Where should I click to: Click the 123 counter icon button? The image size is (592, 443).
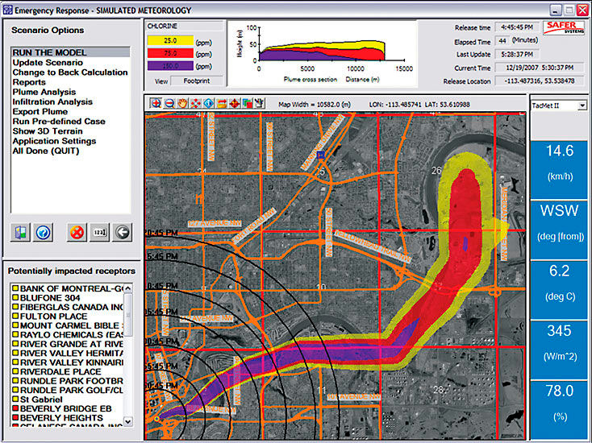[x=98, y=233]
